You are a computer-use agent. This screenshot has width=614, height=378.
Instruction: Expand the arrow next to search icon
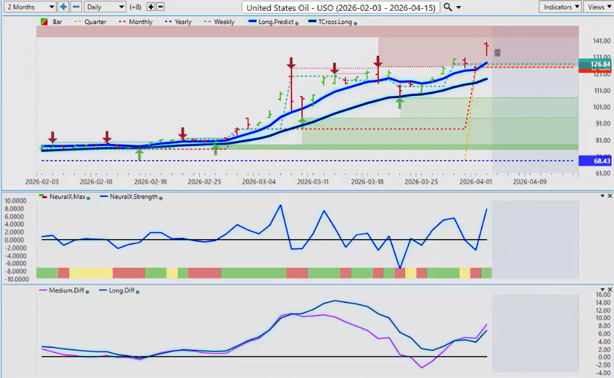point(458,8)
